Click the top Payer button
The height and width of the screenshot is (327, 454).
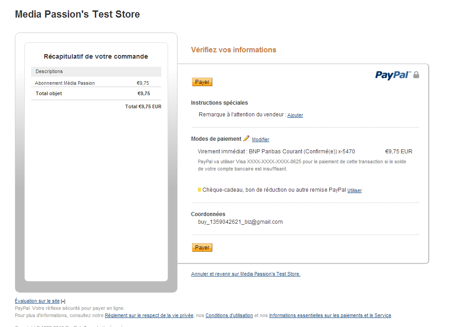click(x=202, y=82)
